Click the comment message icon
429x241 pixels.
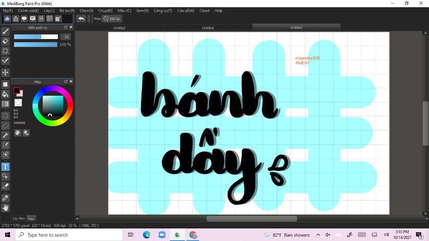33,18
